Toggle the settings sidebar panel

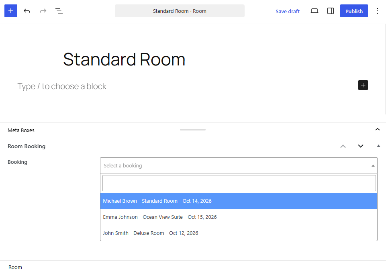[330, 11]
